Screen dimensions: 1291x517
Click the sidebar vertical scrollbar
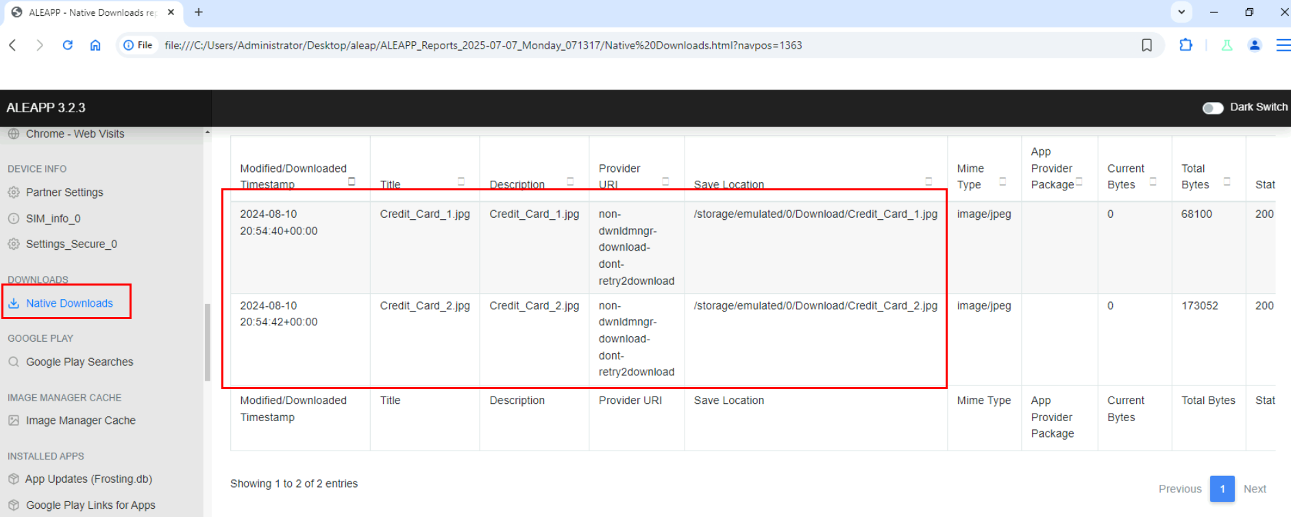coord(208,342)
